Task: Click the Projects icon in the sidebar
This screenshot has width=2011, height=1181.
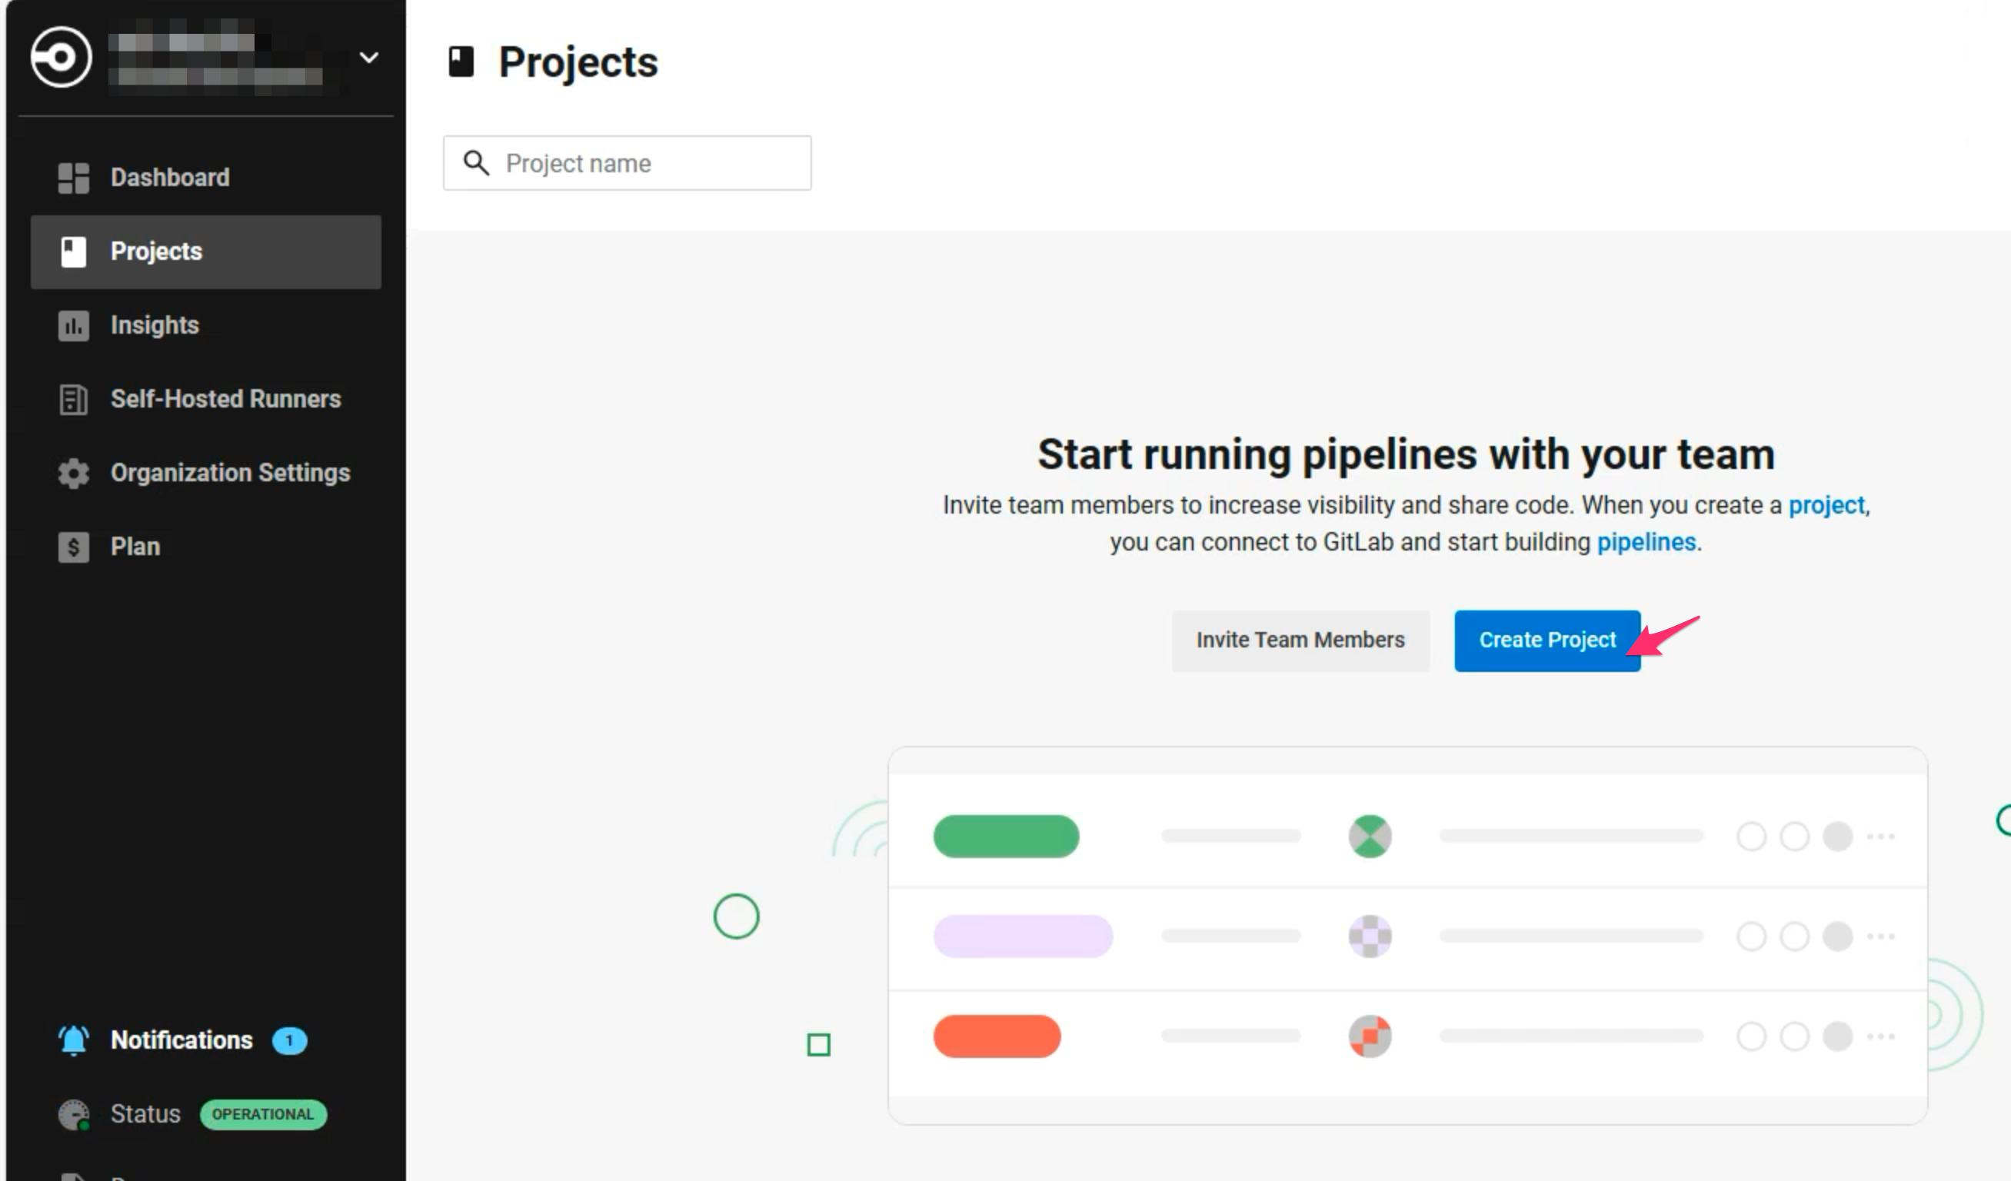Action: click(x=72, y=251)
